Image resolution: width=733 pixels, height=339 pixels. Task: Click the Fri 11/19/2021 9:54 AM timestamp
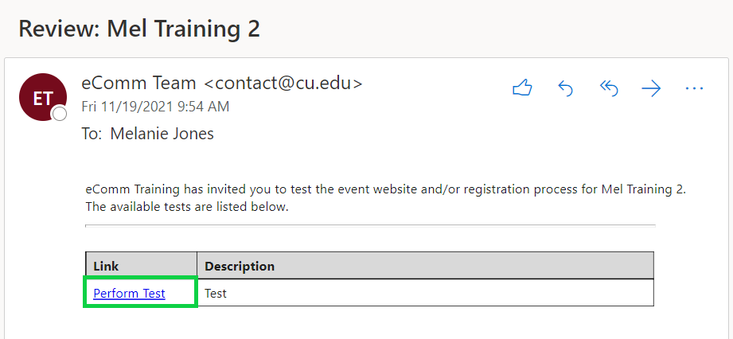155,107
